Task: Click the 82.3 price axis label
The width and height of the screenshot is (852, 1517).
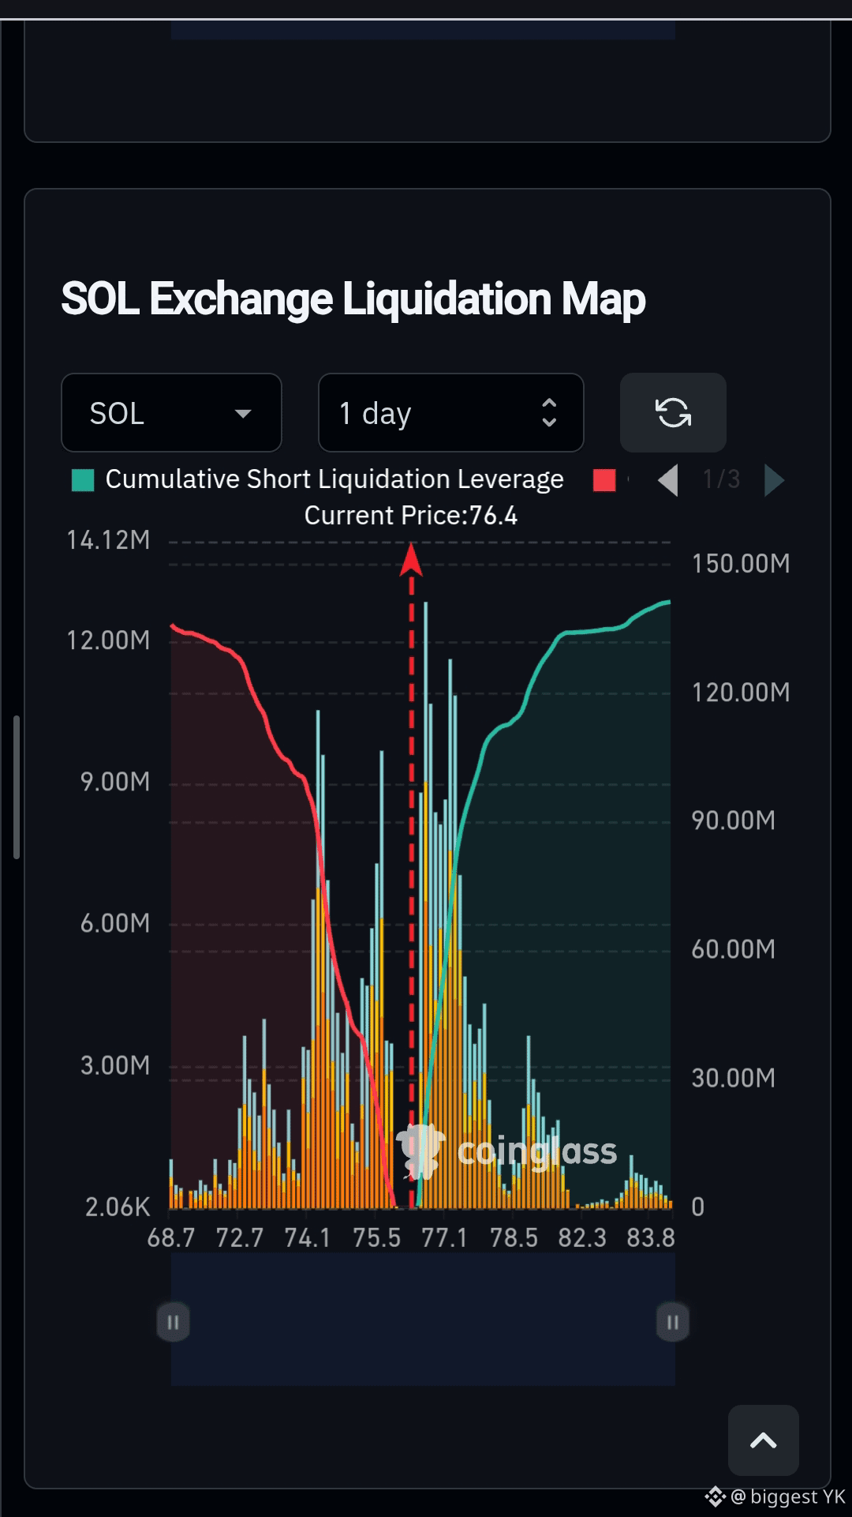Action: pyautogui.click(x=582, y=1237)
